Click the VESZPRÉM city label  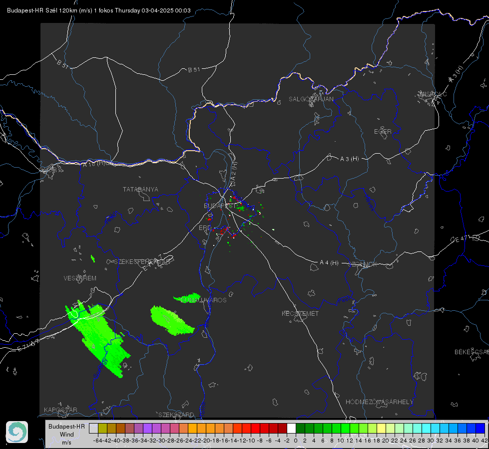80,278
